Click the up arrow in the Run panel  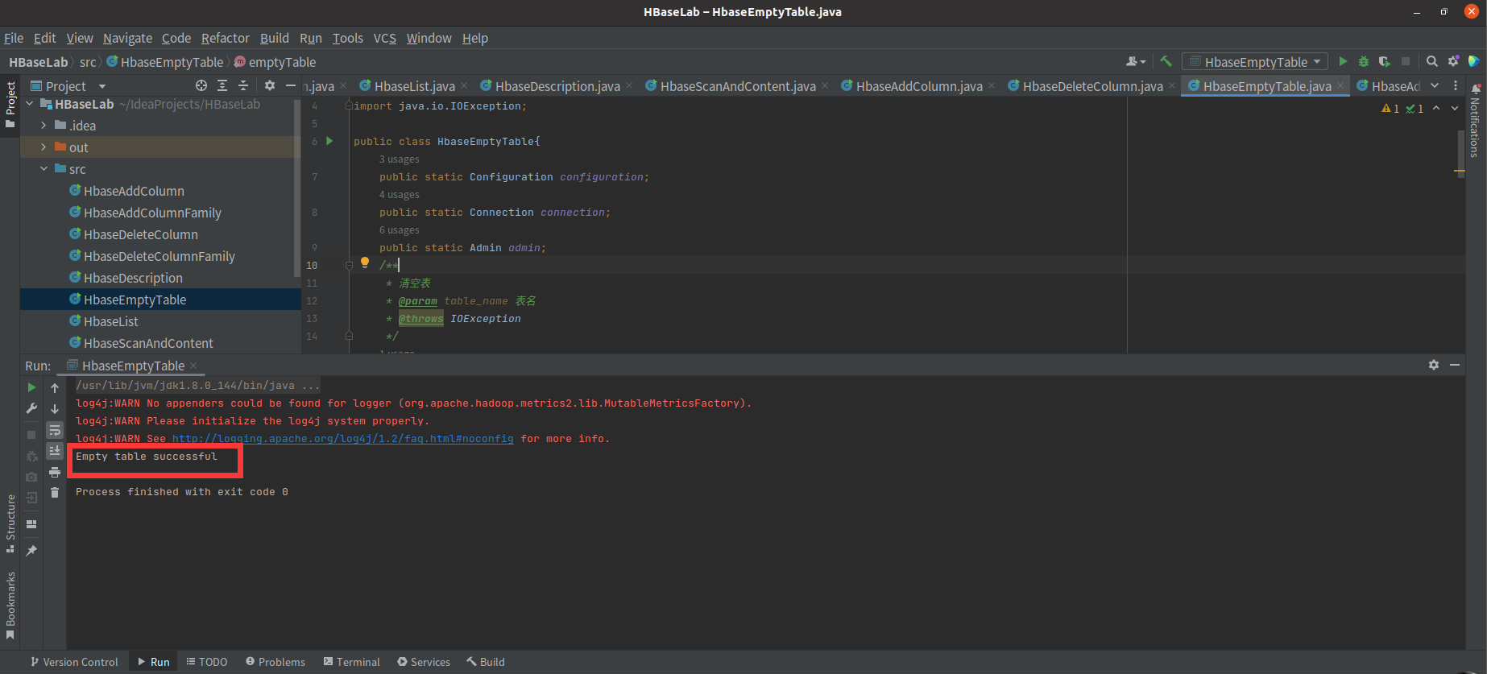point(55,387)
